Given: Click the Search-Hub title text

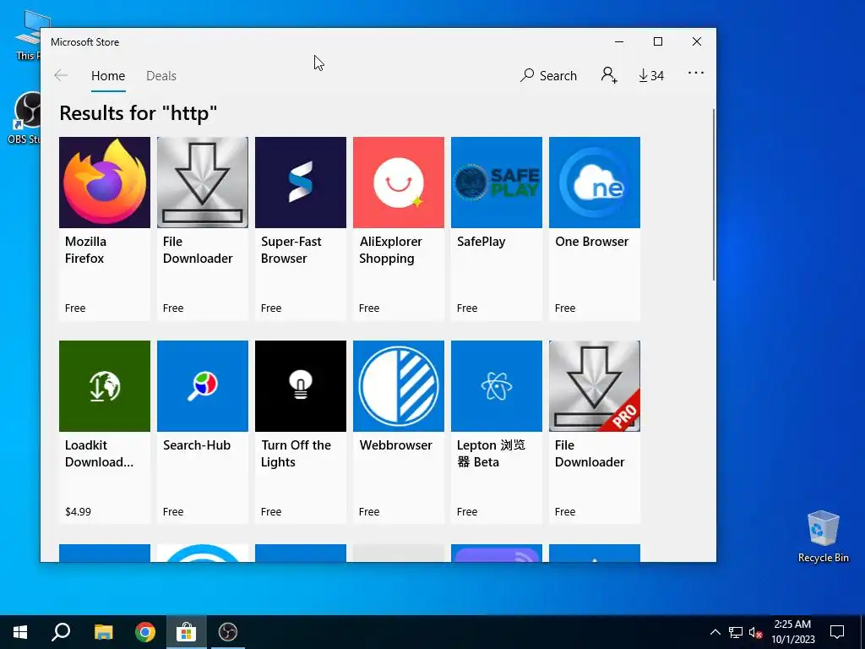Looking at the screenshot, I should [196, 445].
